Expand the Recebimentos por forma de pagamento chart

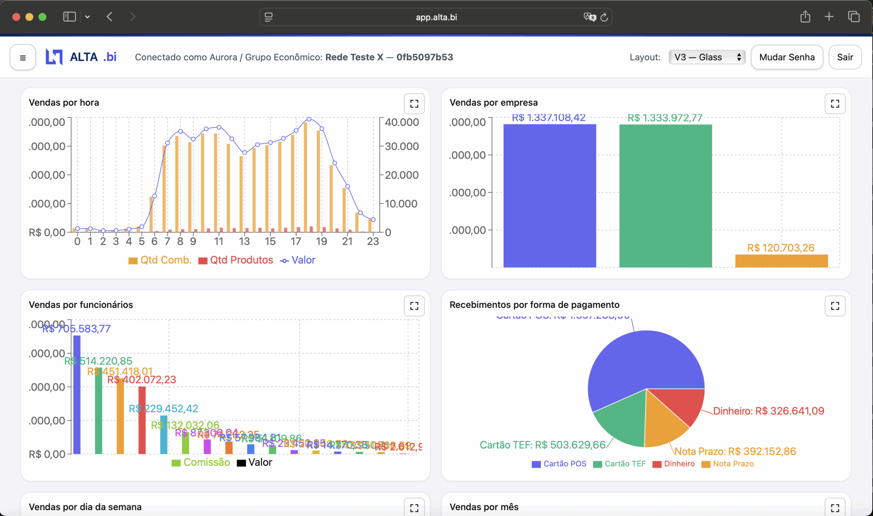[x=835, y=306]
